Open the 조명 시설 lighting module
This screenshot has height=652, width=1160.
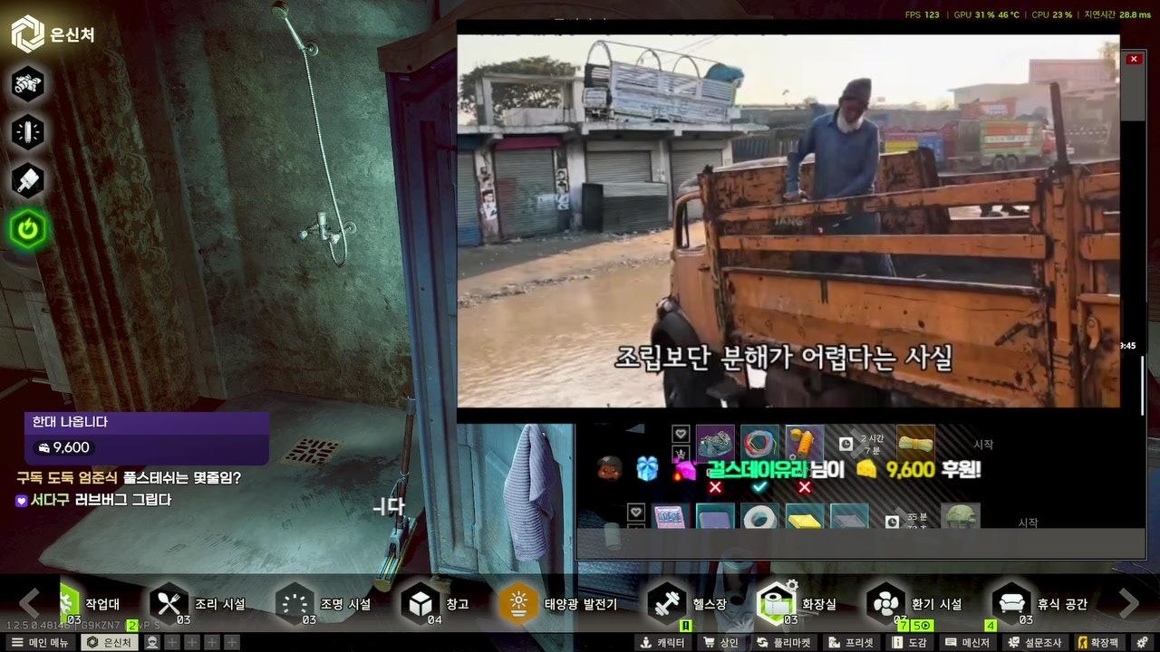323,604
